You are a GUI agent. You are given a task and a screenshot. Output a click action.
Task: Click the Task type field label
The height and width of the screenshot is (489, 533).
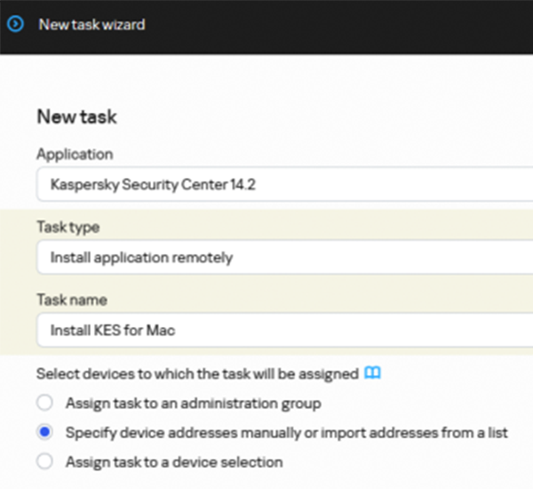68,227
